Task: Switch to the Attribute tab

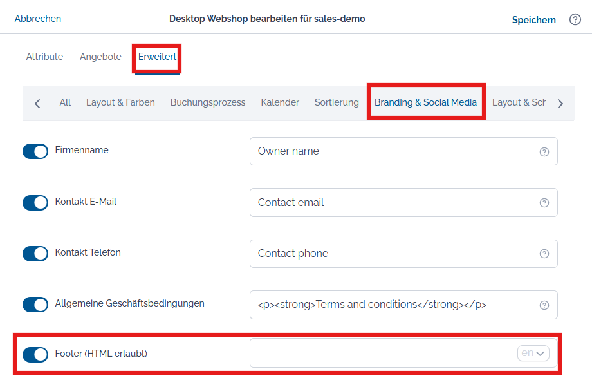Action: tap(44, 57)
